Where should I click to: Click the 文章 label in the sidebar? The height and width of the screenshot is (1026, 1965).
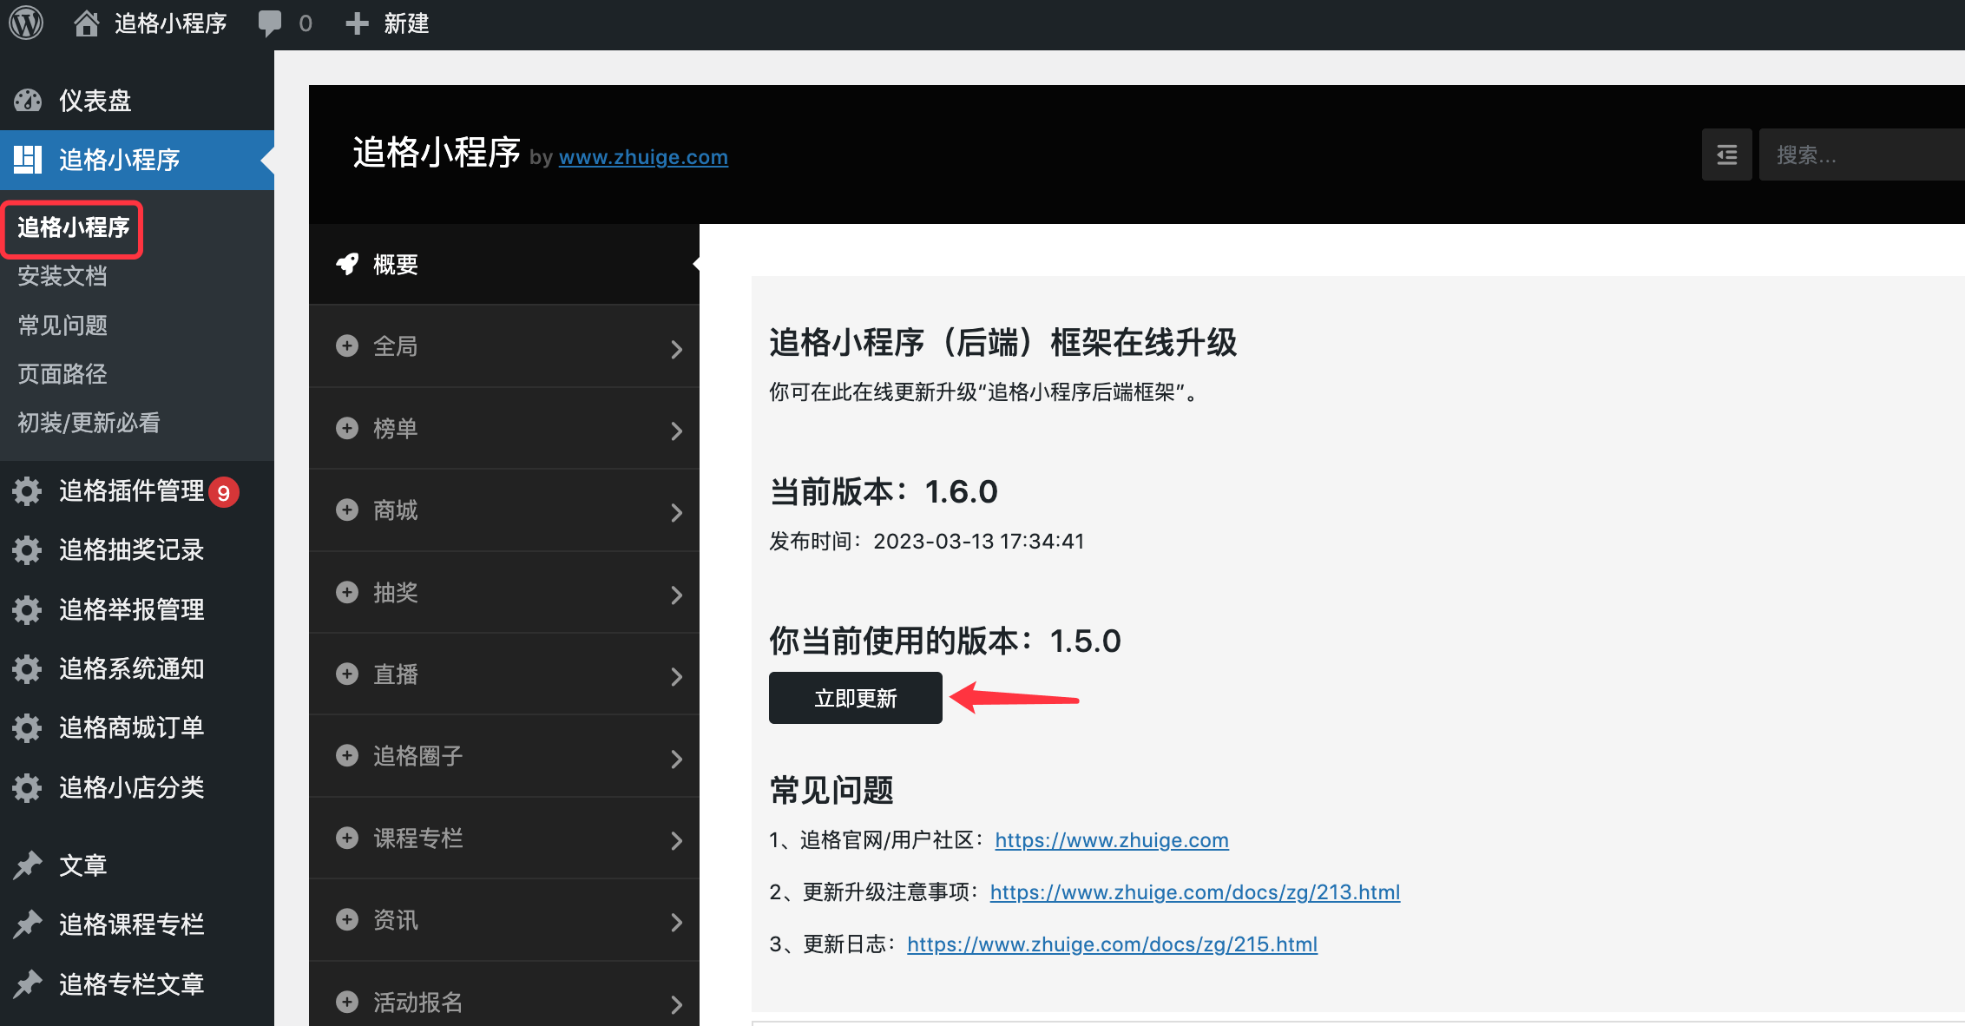point(83,865)
